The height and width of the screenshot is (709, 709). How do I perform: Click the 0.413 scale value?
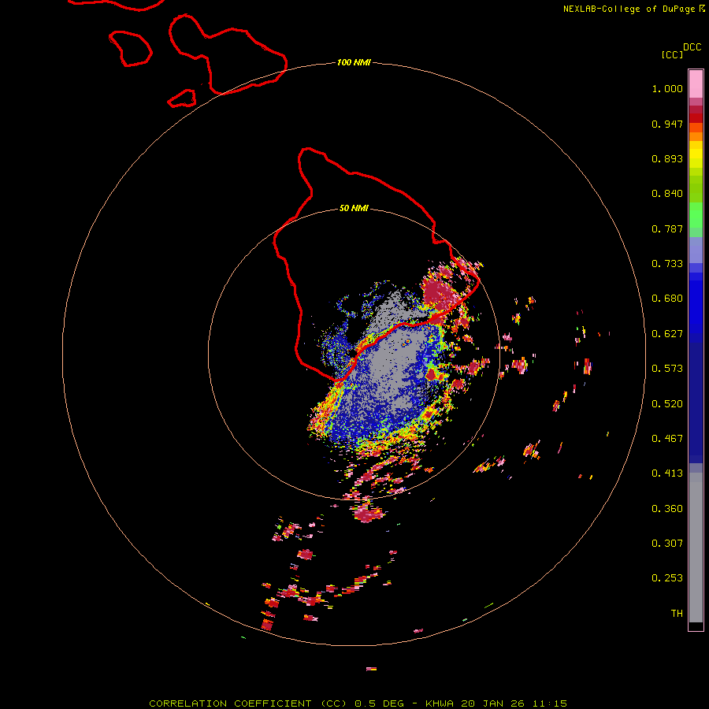pos(667,473)
